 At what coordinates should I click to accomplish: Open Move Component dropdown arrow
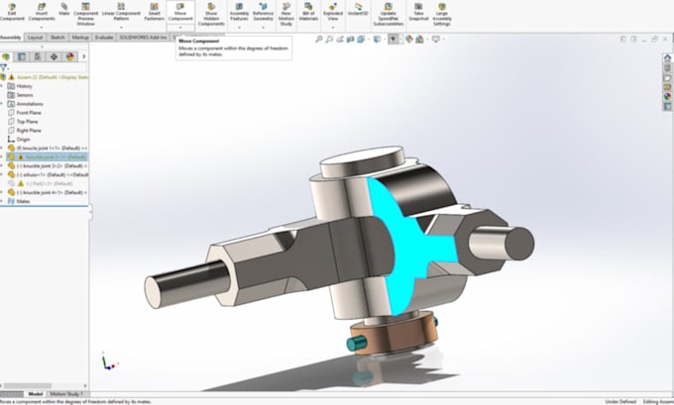pos(180,28)
